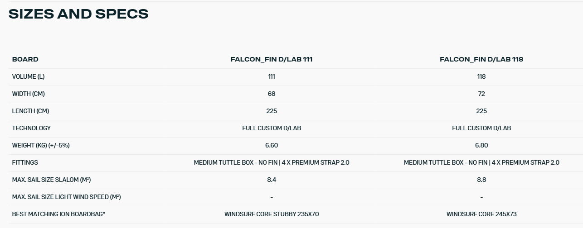Click the Width (CM) row label
Viewport: 583px width, 228px height.
coord(28,94)
